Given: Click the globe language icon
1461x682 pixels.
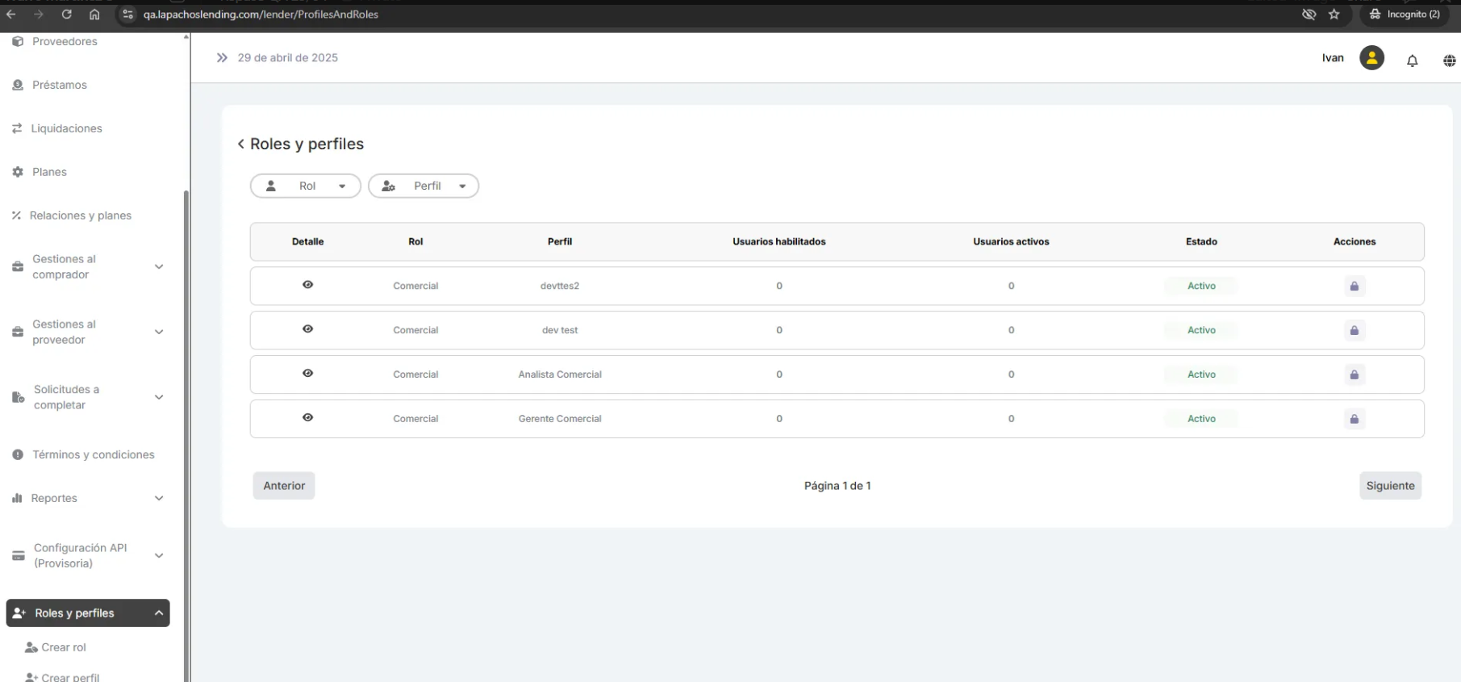Looking at the screenshot, I should click(x=1449, y=61).
